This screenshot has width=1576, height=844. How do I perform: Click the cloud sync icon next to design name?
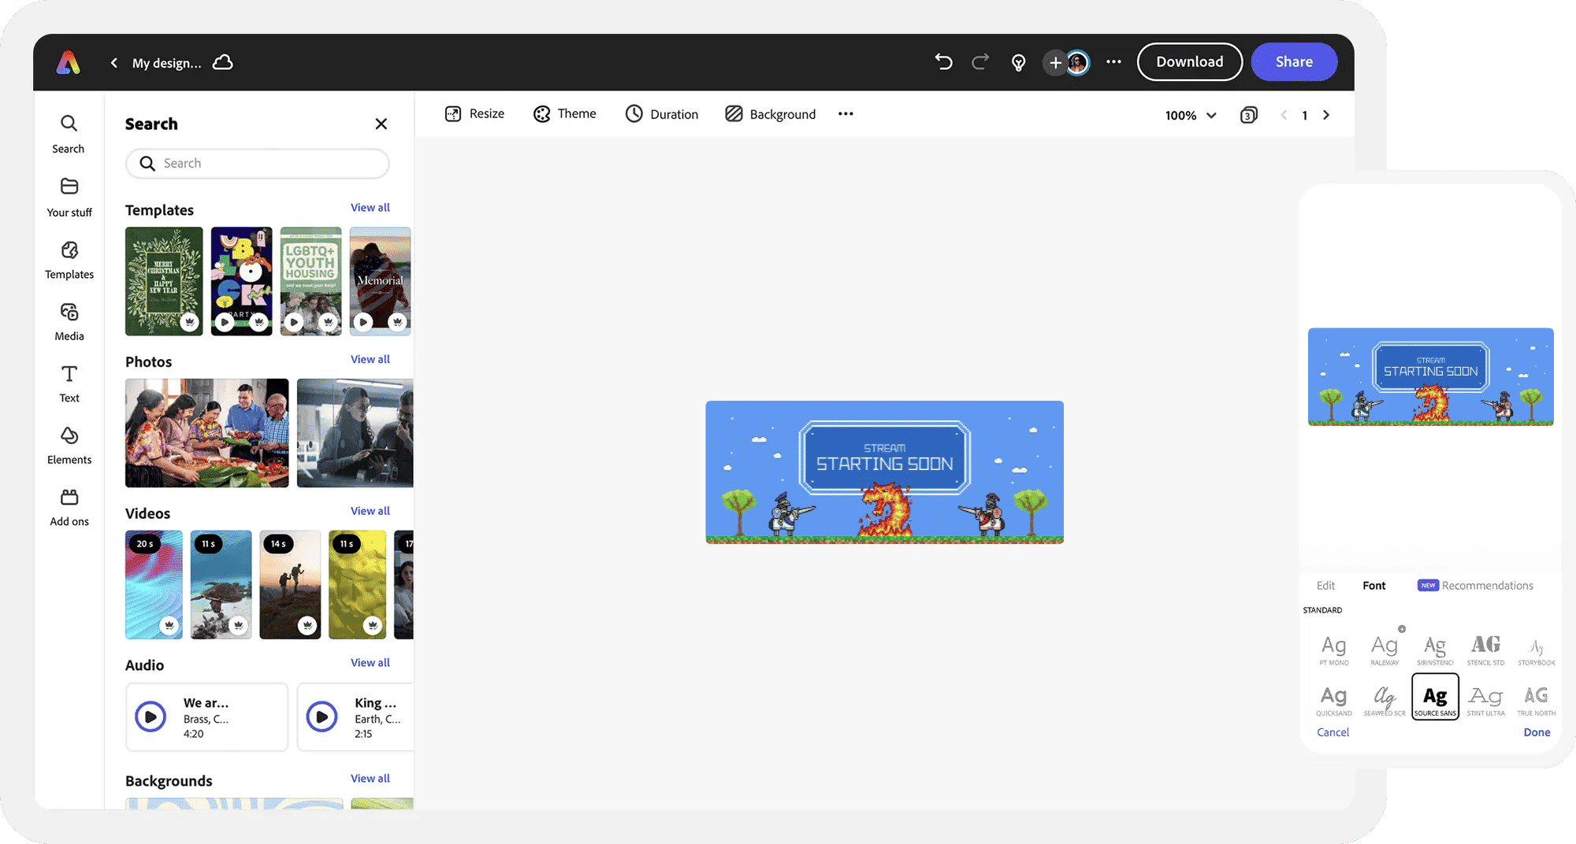point(223,62)
